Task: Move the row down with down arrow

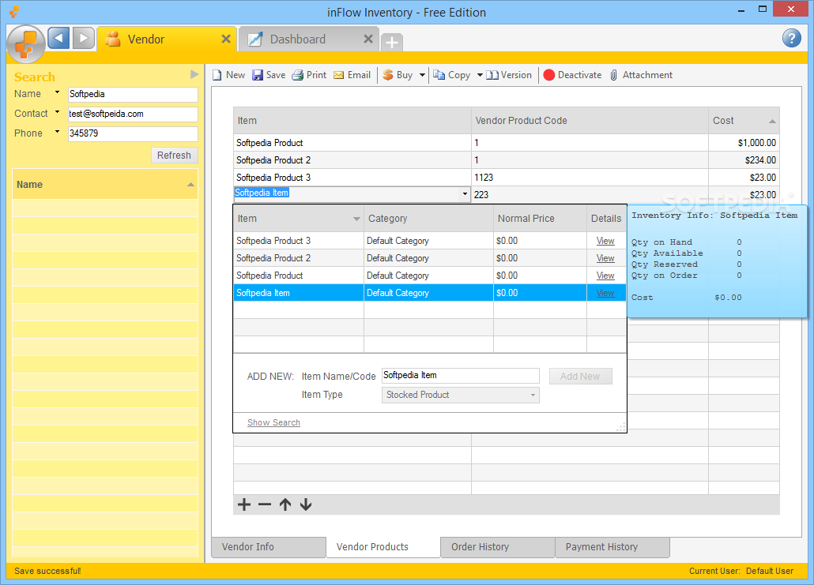Action: coord(306,504)
